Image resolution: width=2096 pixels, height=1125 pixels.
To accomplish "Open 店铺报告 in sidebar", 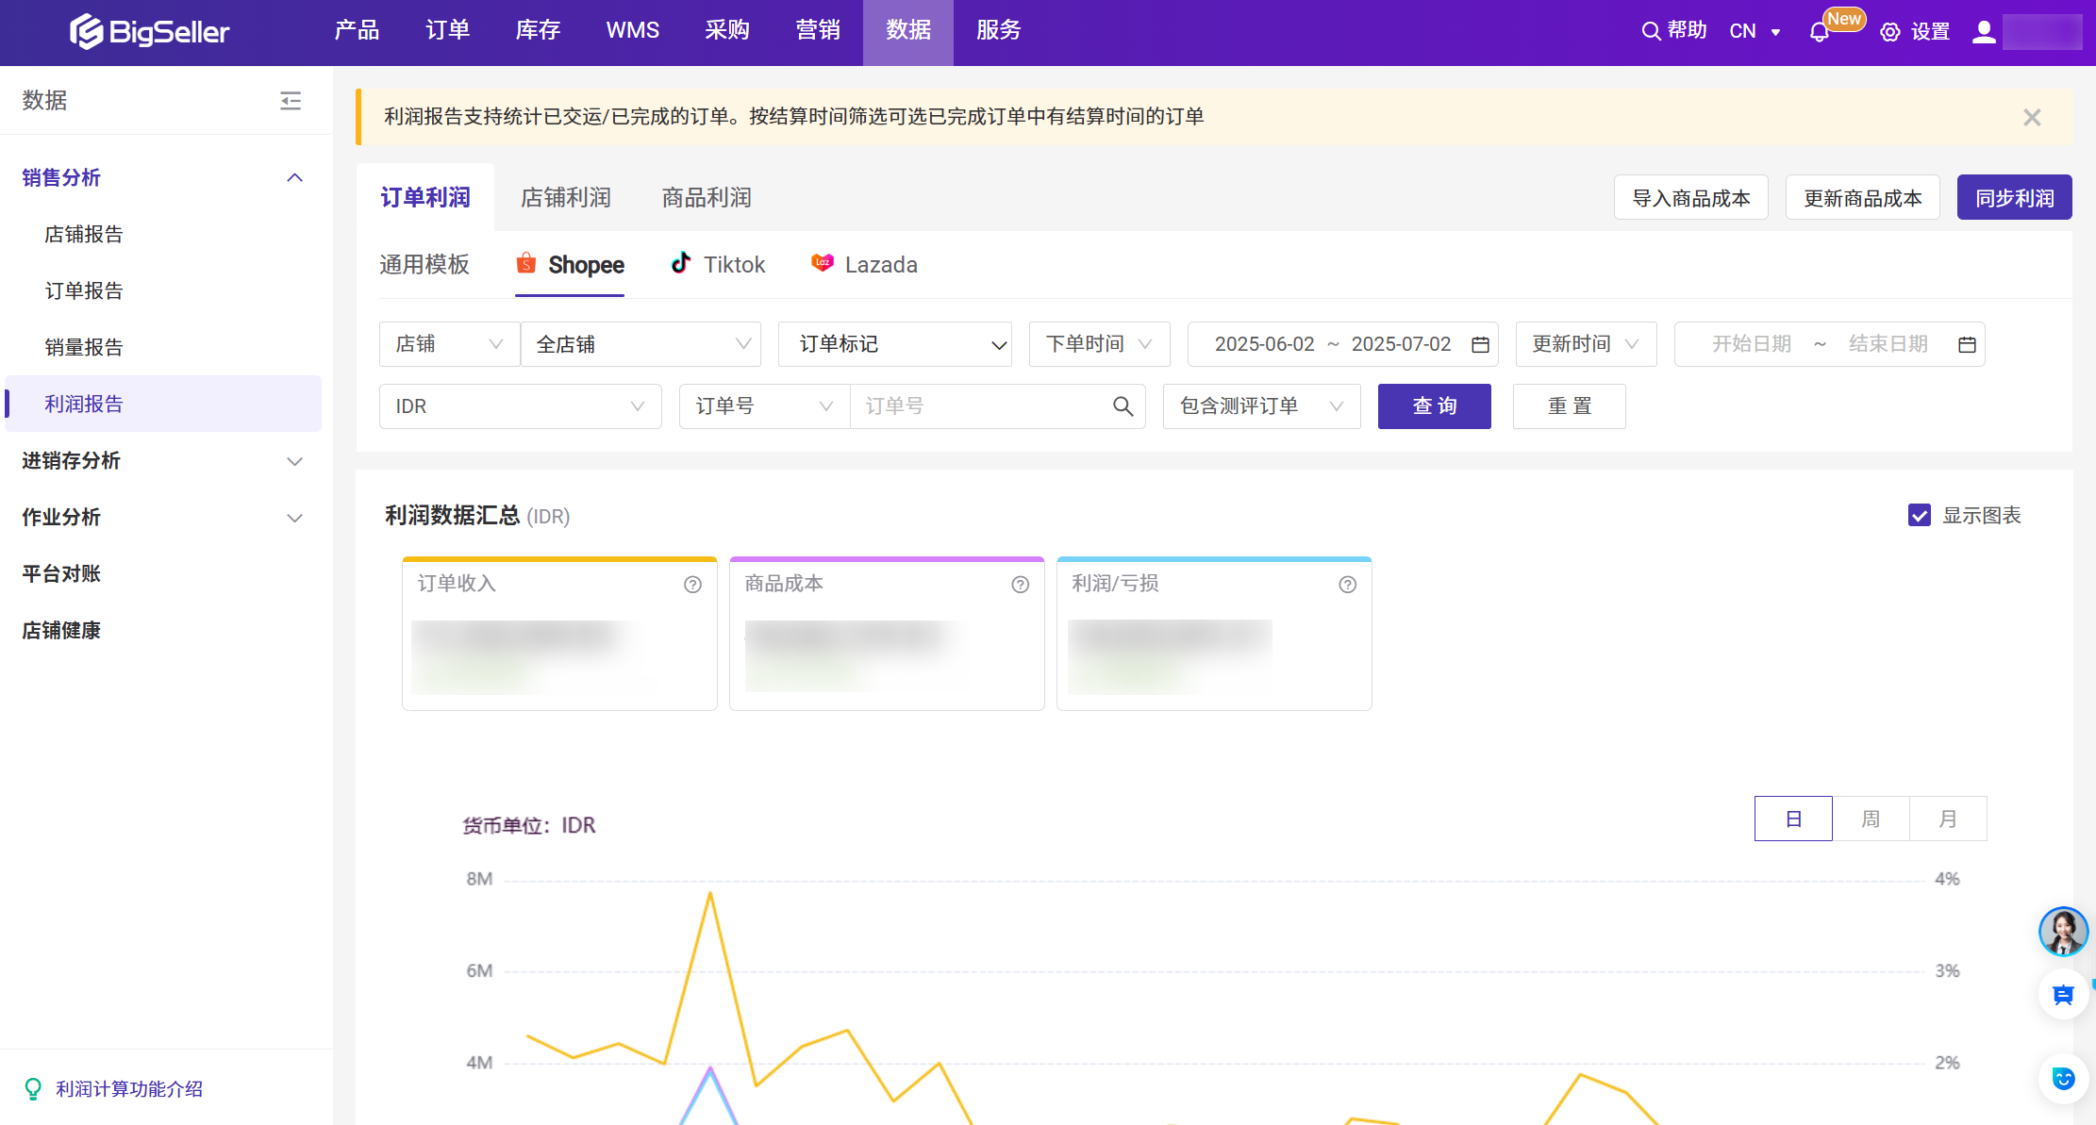I will coord(84,234).
